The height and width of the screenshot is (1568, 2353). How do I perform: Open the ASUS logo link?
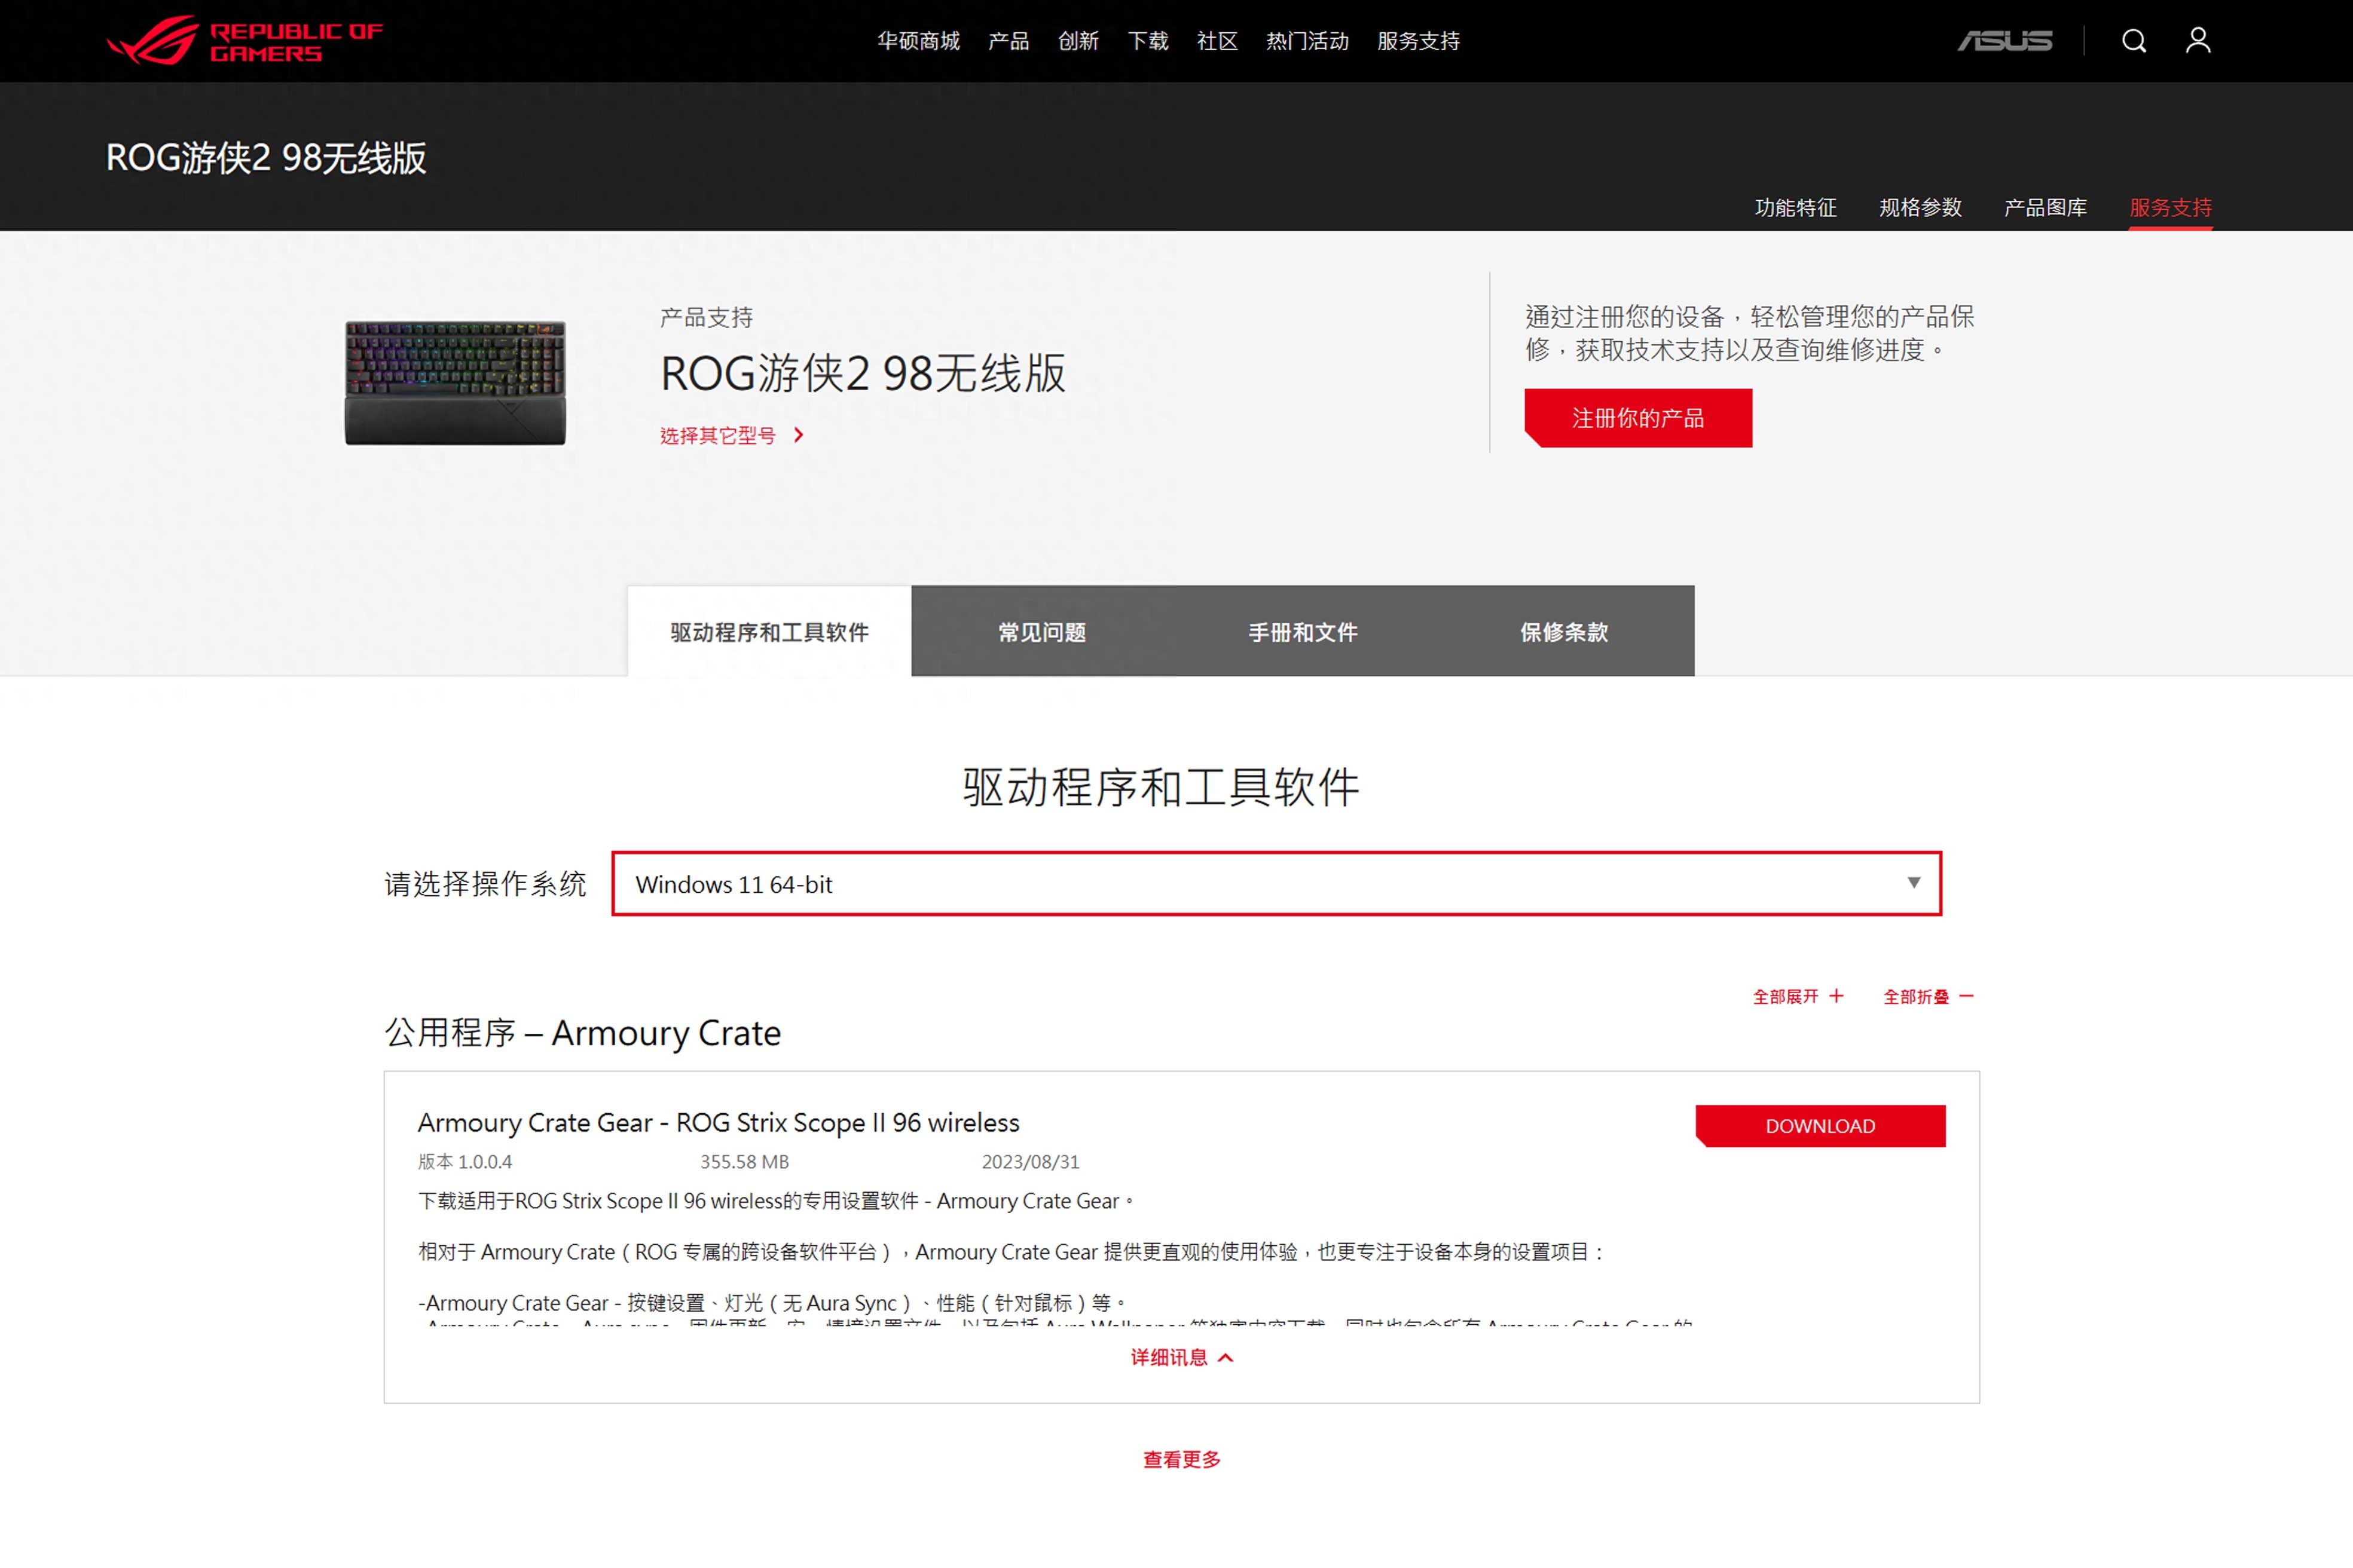click(x=2004, y=40)
